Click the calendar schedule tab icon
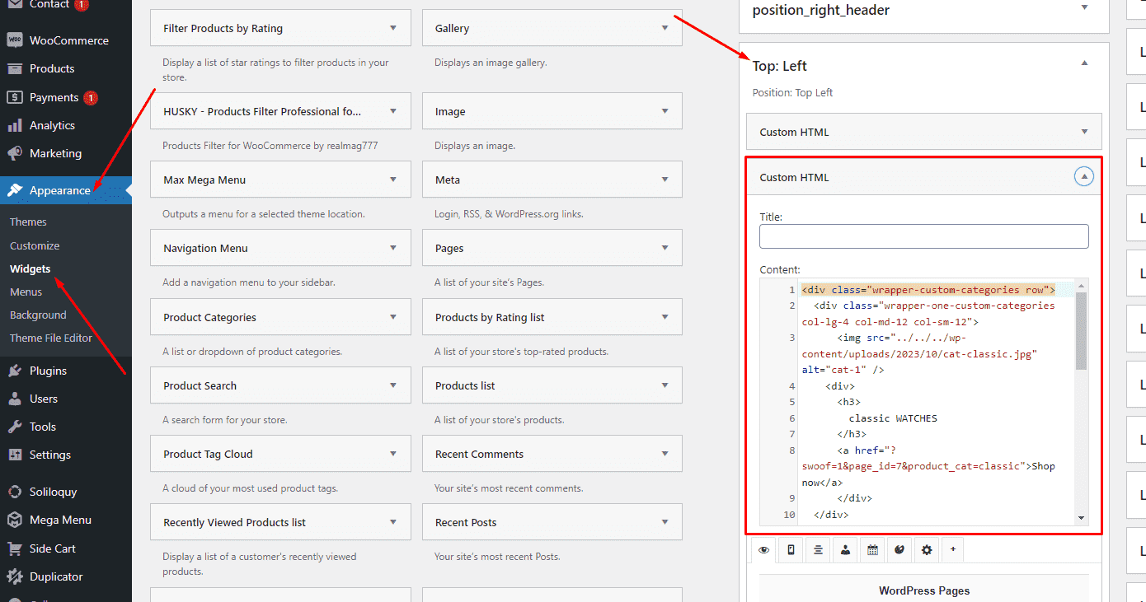 pyautogui.click(x=872, y=550)
